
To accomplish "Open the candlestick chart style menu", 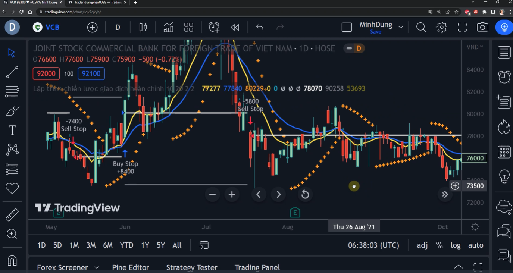I will 143,27.
